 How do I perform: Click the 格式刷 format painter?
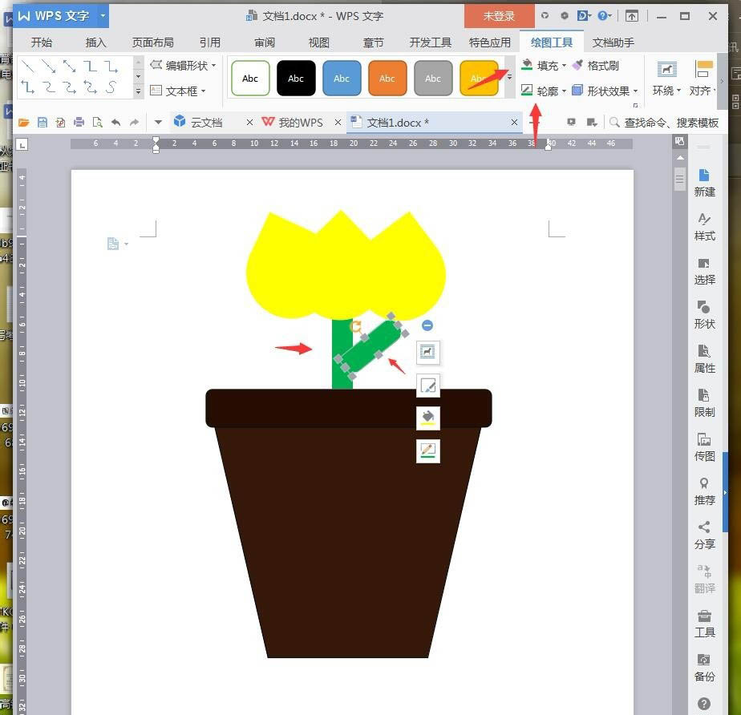(595, 66)
